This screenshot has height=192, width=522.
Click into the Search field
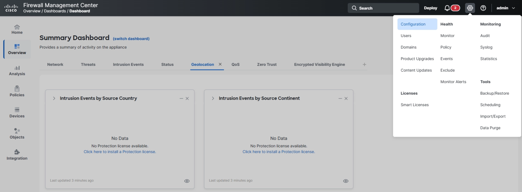point(383,8)
